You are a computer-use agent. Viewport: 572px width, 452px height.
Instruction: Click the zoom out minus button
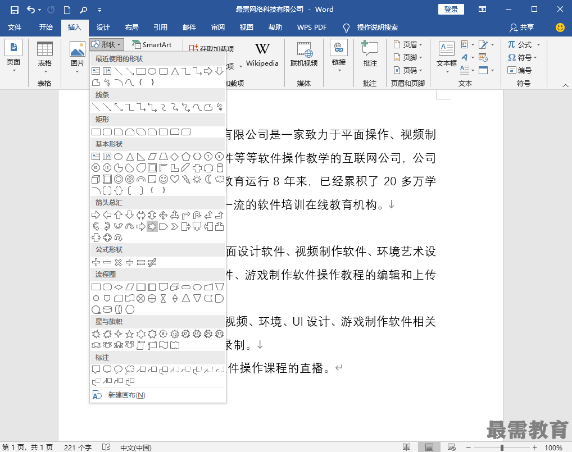click(x=469, y=448)
